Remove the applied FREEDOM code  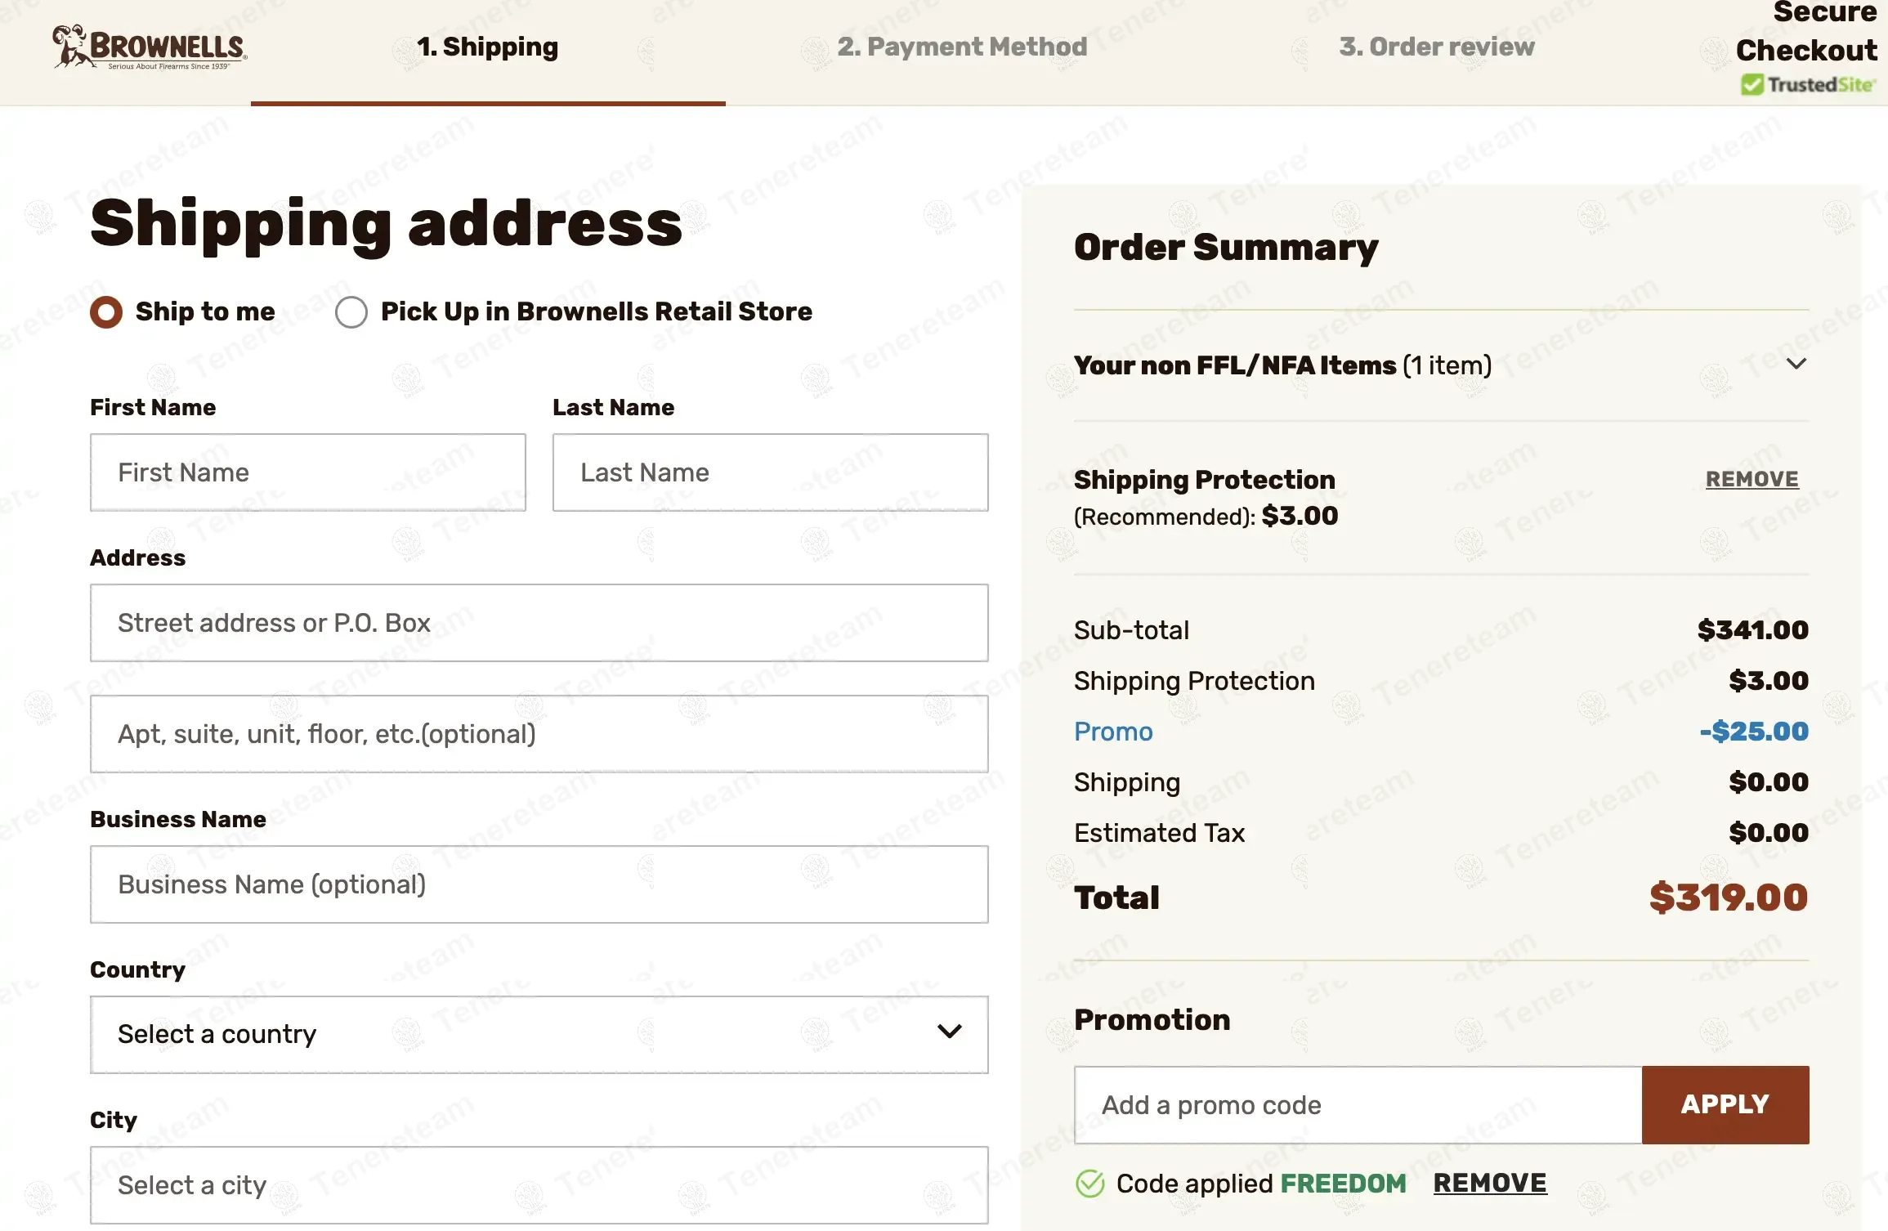(1489, 1183)
